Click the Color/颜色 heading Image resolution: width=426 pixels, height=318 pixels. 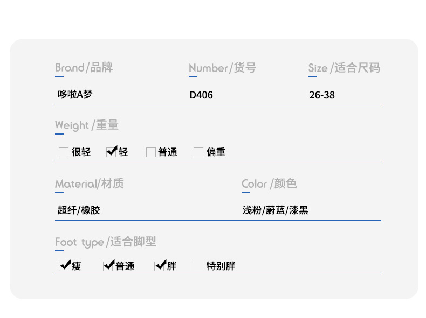coord(269,184)
